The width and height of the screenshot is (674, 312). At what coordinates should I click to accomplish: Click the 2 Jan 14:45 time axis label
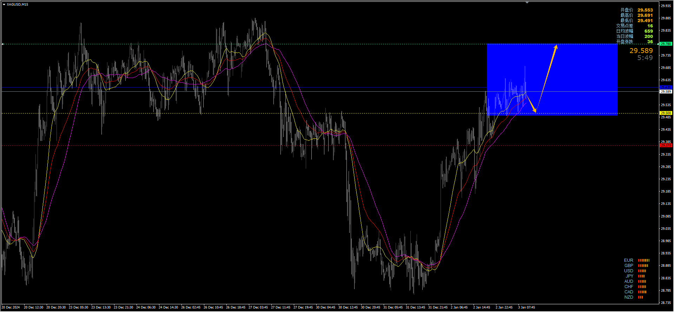coord(482,308)
